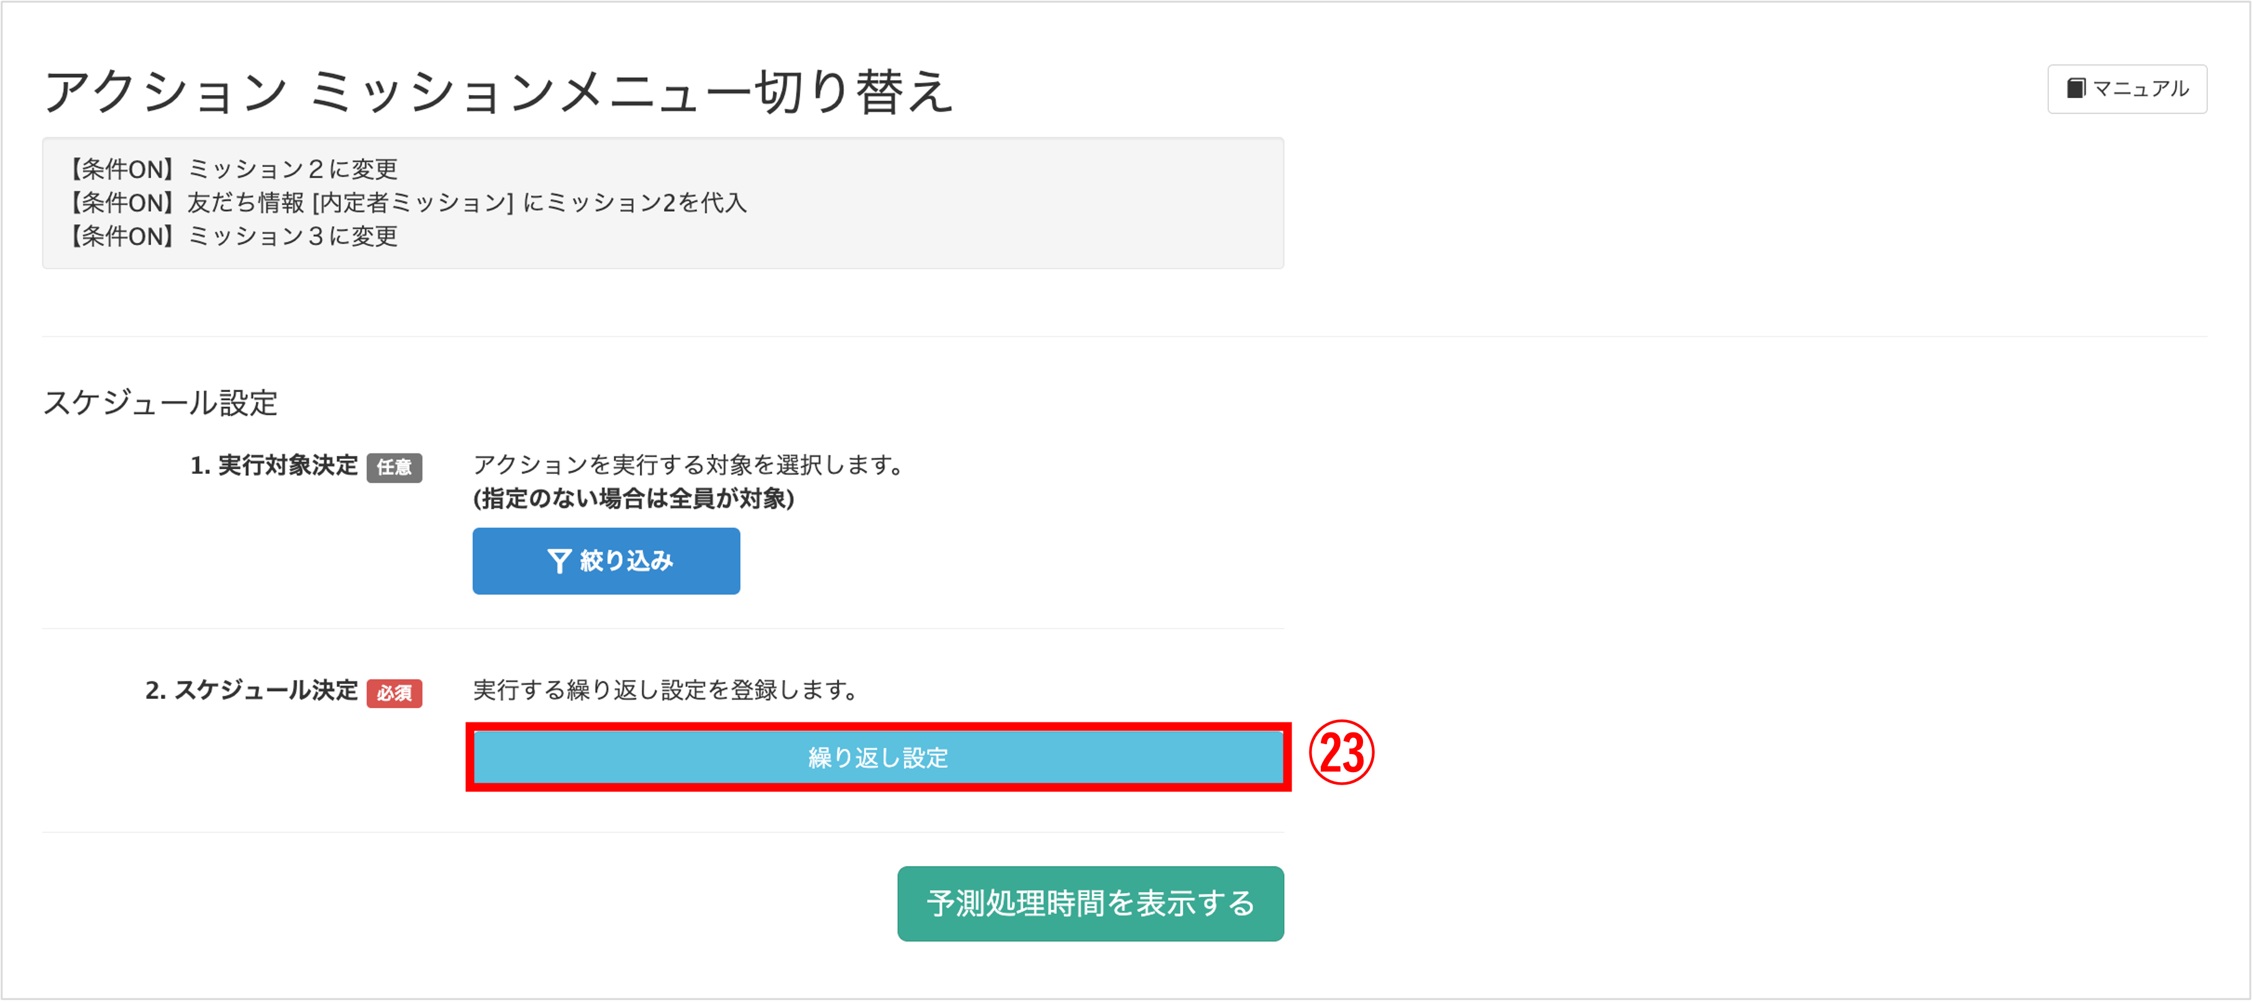The image size is (2252, 1002).
Task: Open the マニュアル button
Action: pos(2126,88)
